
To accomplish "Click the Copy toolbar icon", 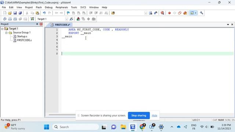I will coord(32,13).
